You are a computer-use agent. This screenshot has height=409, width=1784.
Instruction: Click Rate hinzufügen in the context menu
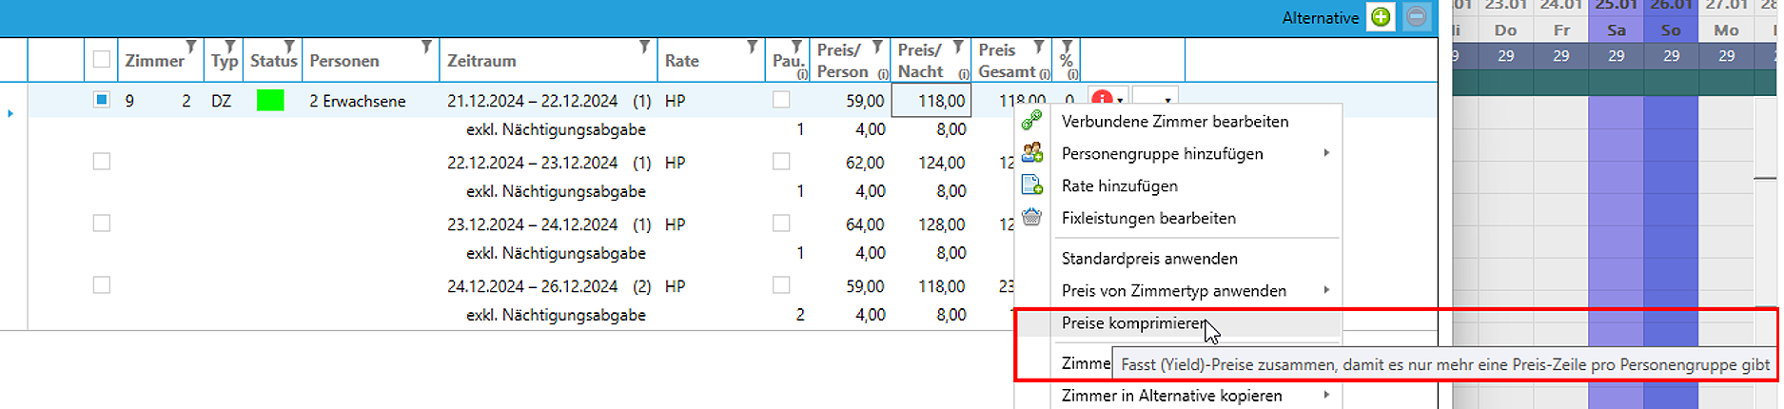click(x=1119, y=186)
